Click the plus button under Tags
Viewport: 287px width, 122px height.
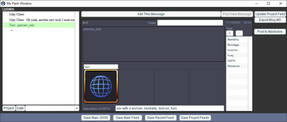tap(230, 33)
